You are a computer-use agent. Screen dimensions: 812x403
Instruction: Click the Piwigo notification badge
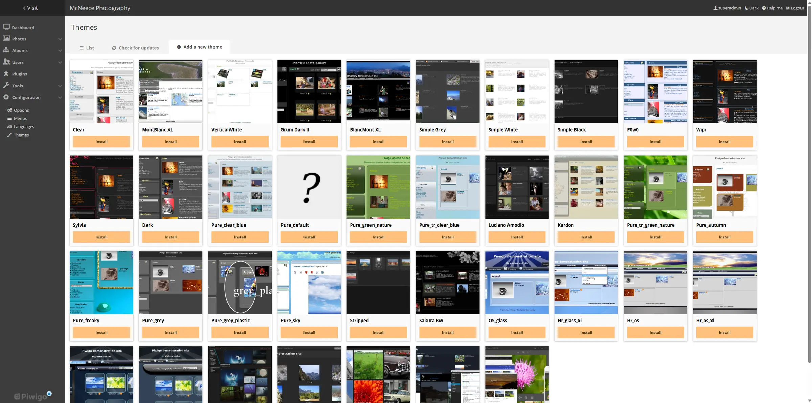coord(49,393)
